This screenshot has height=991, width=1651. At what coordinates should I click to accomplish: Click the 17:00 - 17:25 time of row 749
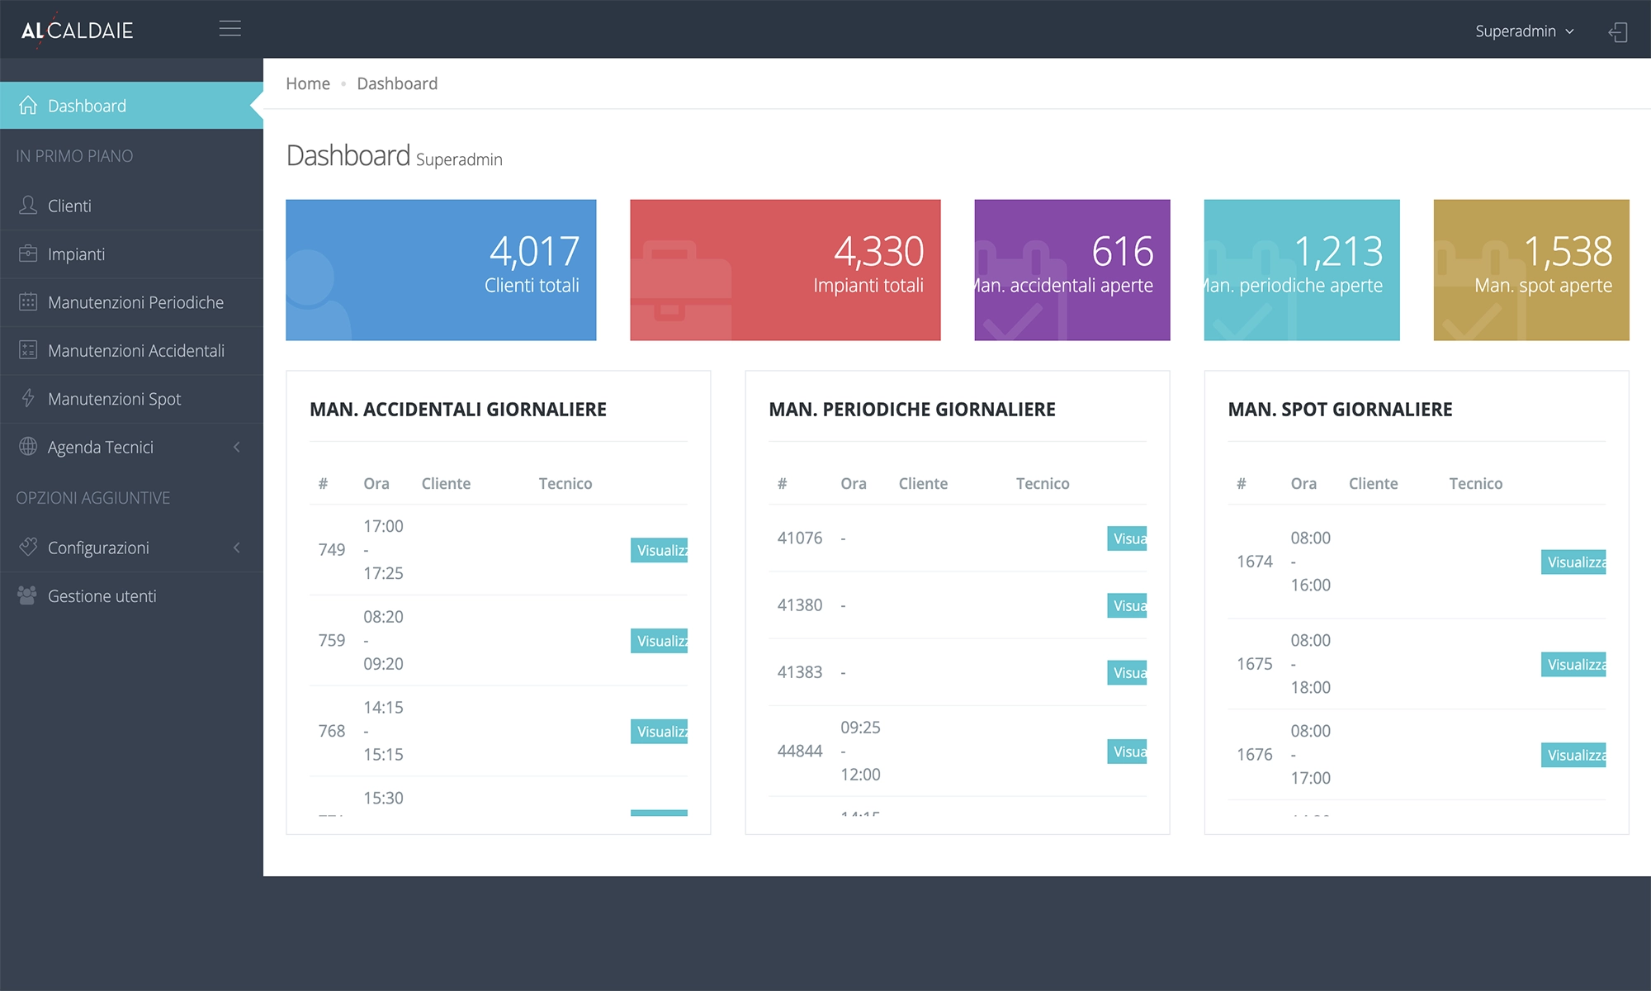tap(383, 550)
